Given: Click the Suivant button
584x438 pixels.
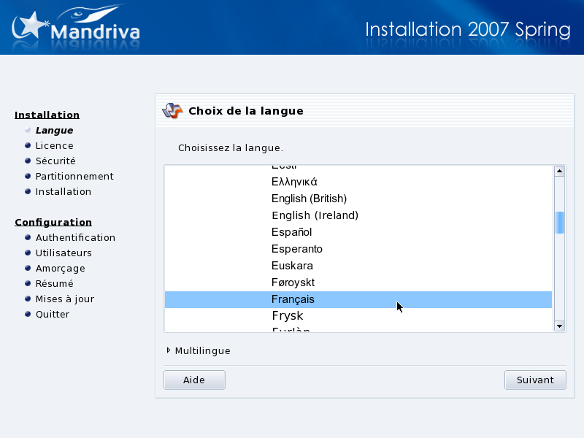Looking at the screenshot, I should pos(535,380).
